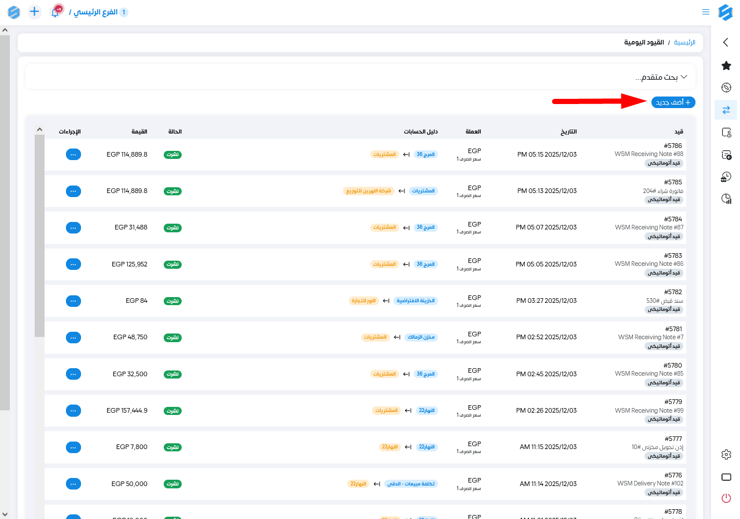Go to the home breadcrumb link
Image resolution: width=740 pixels, height=519 pixels.
tap(685, 43)
